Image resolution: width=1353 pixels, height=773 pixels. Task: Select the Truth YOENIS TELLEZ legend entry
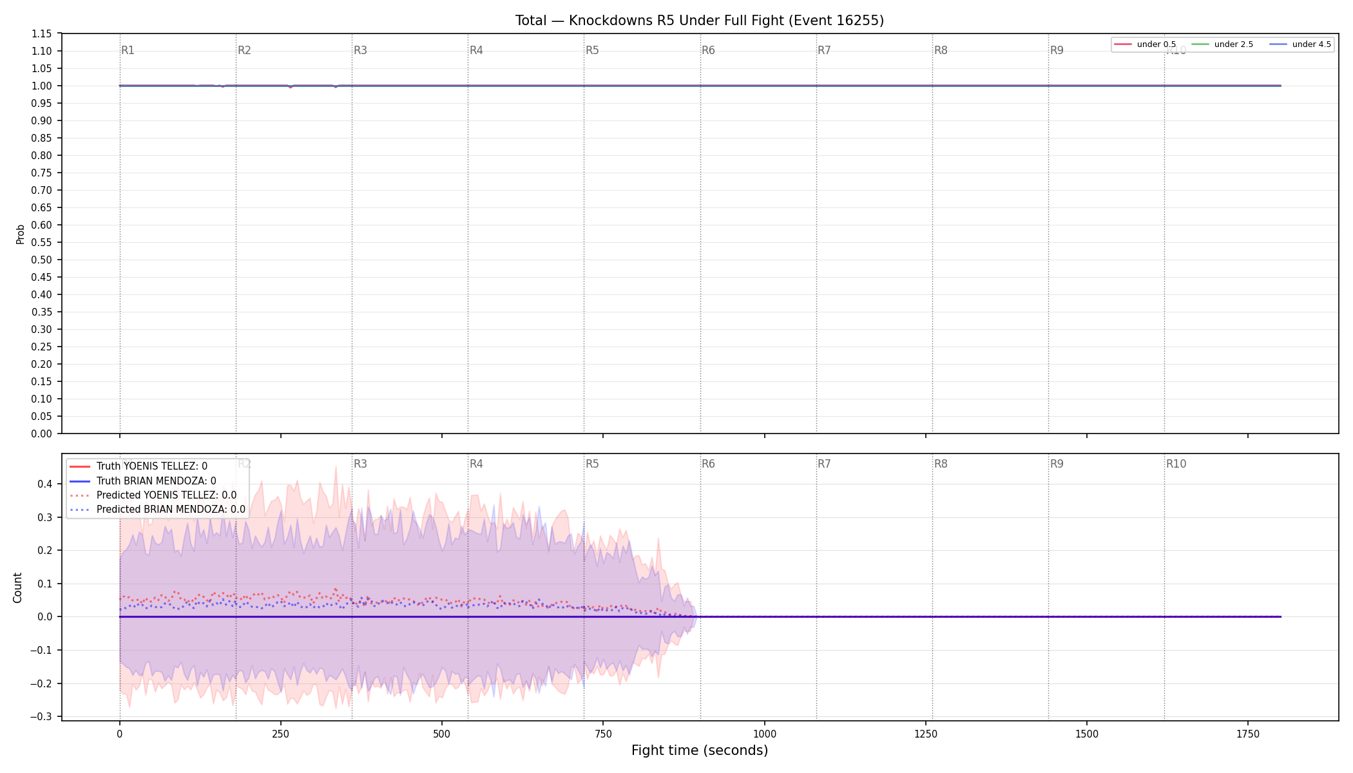point(139,466)
